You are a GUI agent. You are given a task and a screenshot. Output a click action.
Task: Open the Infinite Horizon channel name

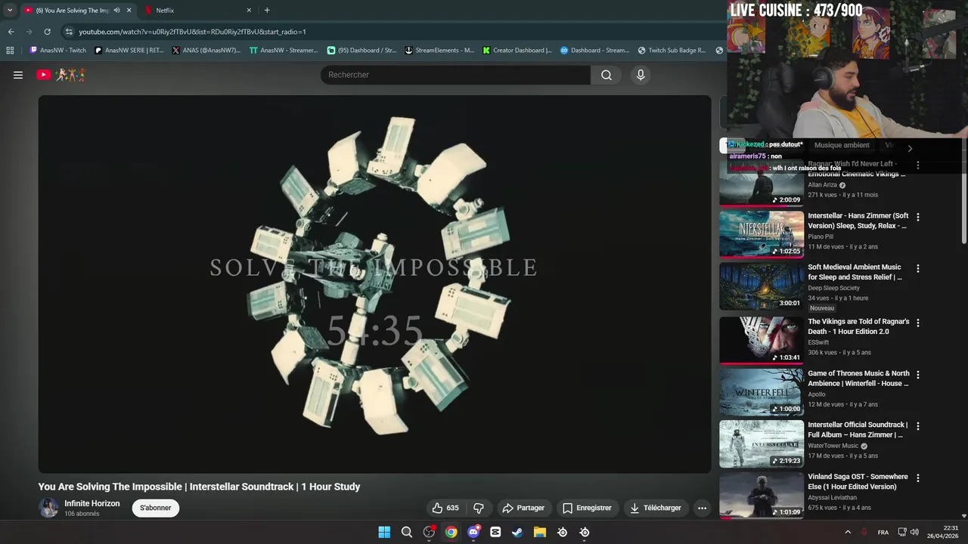tap(92, 503)
